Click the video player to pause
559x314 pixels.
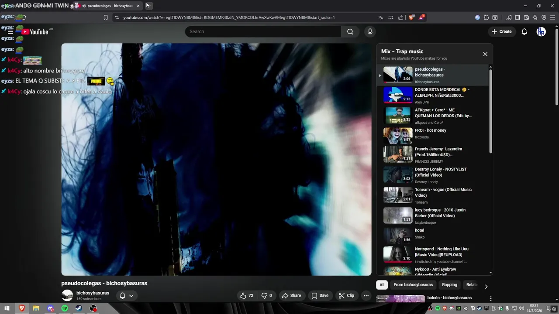pyautogui.click(x=216, y=159)
